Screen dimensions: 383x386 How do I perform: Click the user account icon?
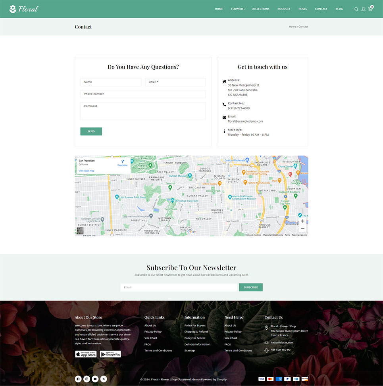click(363, 9)
